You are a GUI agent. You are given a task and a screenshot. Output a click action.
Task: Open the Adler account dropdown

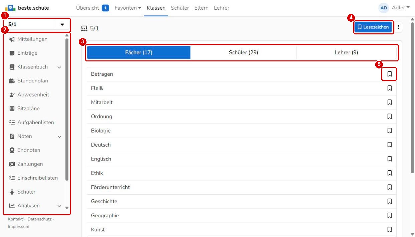click(401, 8)
